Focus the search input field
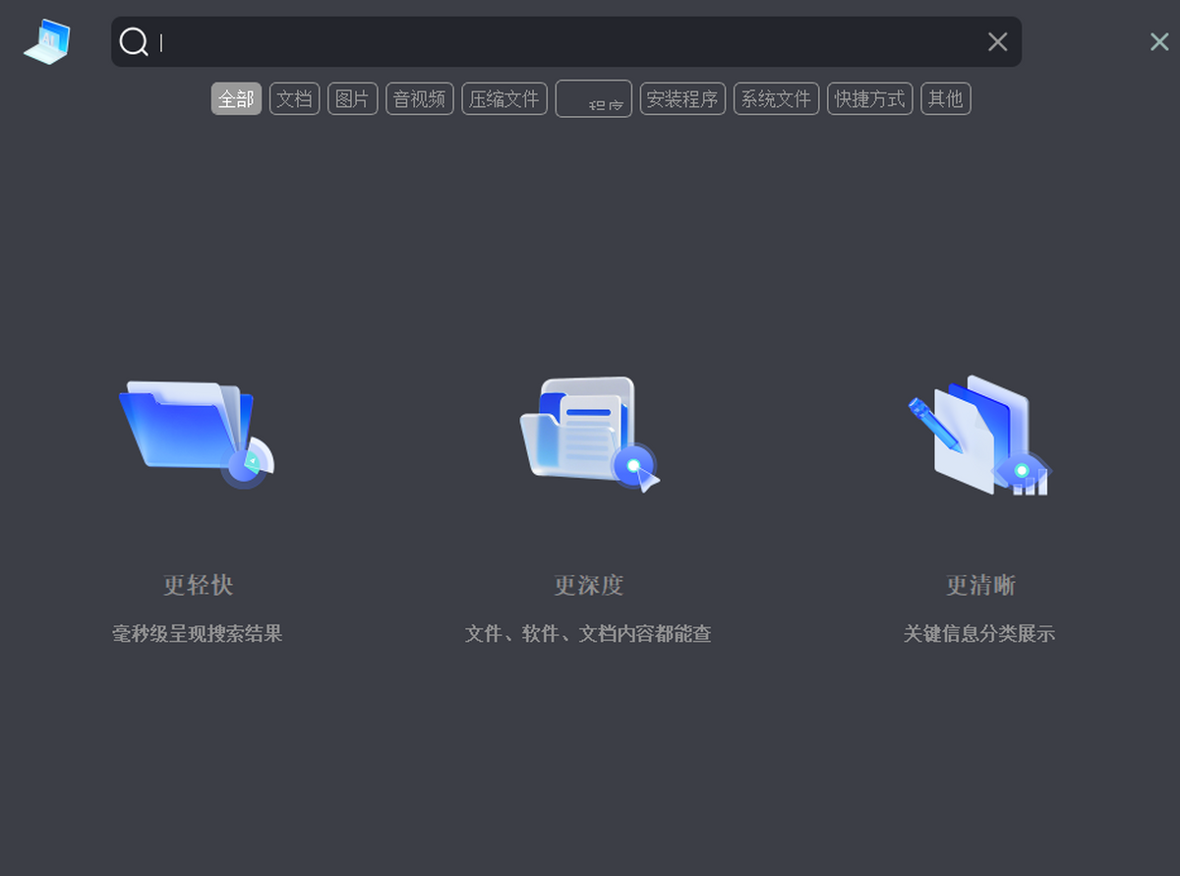This screenshot has height=876, width=1180. (570, 42)
